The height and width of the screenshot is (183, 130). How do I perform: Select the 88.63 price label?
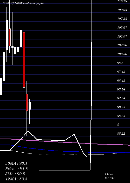tap(121, 116)
